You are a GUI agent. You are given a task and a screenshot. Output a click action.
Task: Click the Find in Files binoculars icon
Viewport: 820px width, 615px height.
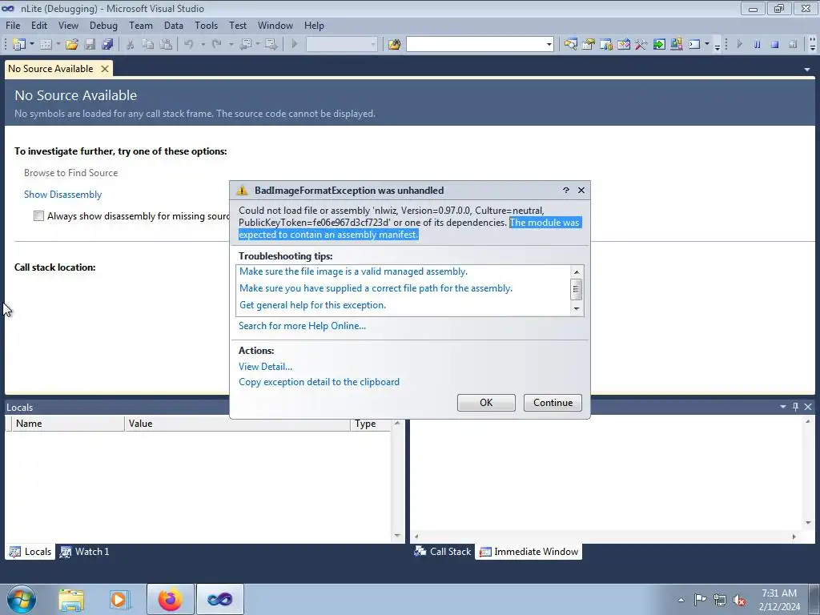[x=394, y=45]
